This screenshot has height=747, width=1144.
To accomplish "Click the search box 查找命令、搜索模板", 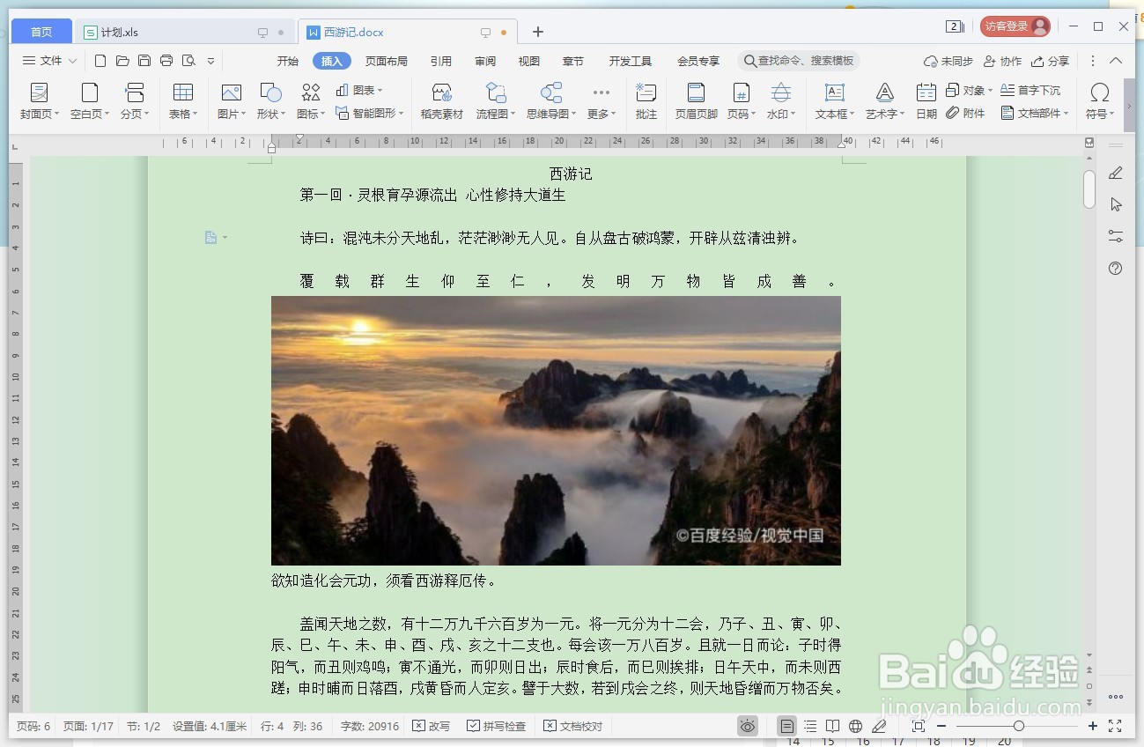I will [x=799, y=61].
